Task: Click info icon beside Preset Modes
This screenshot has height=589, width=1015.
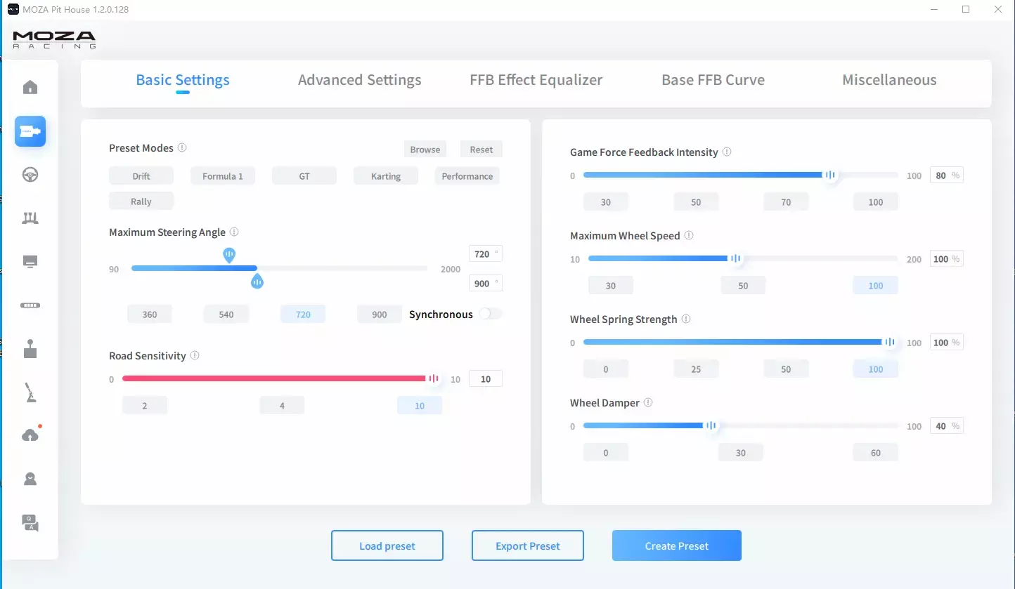Action: (182, 148)
